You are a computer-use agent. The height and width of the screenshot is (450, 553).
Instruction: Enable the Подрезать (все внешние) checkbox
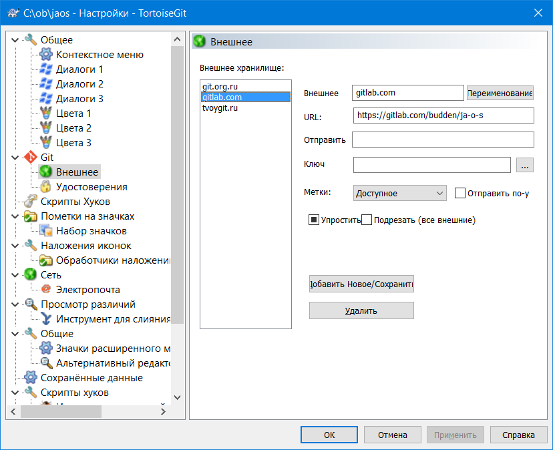(367, 220)
